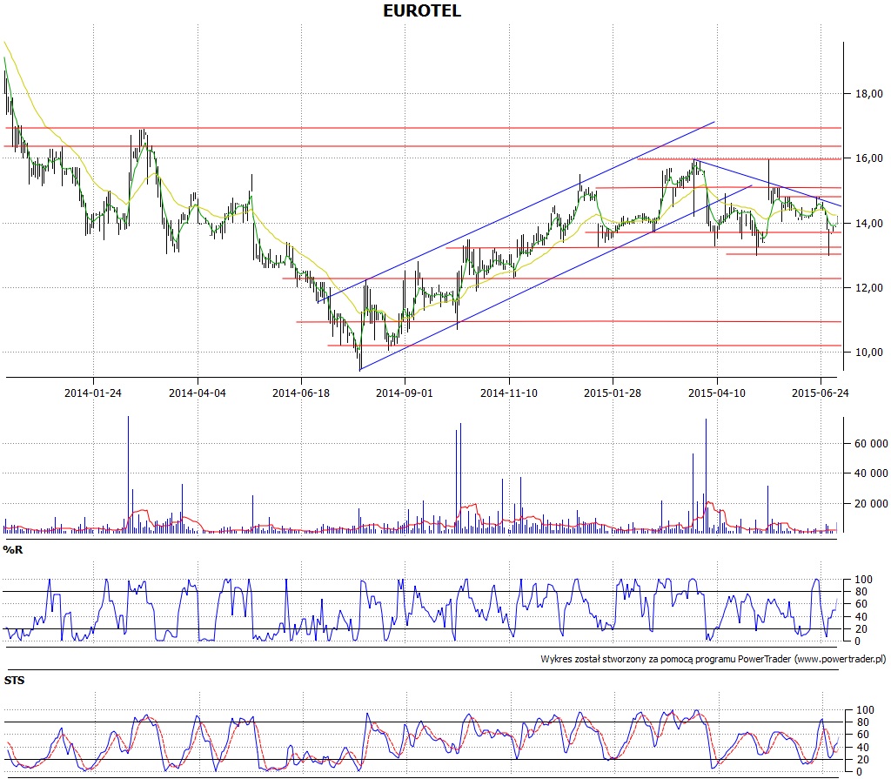Click the 40 000 volume axis label
891x779 pixels.
(871, 473)
